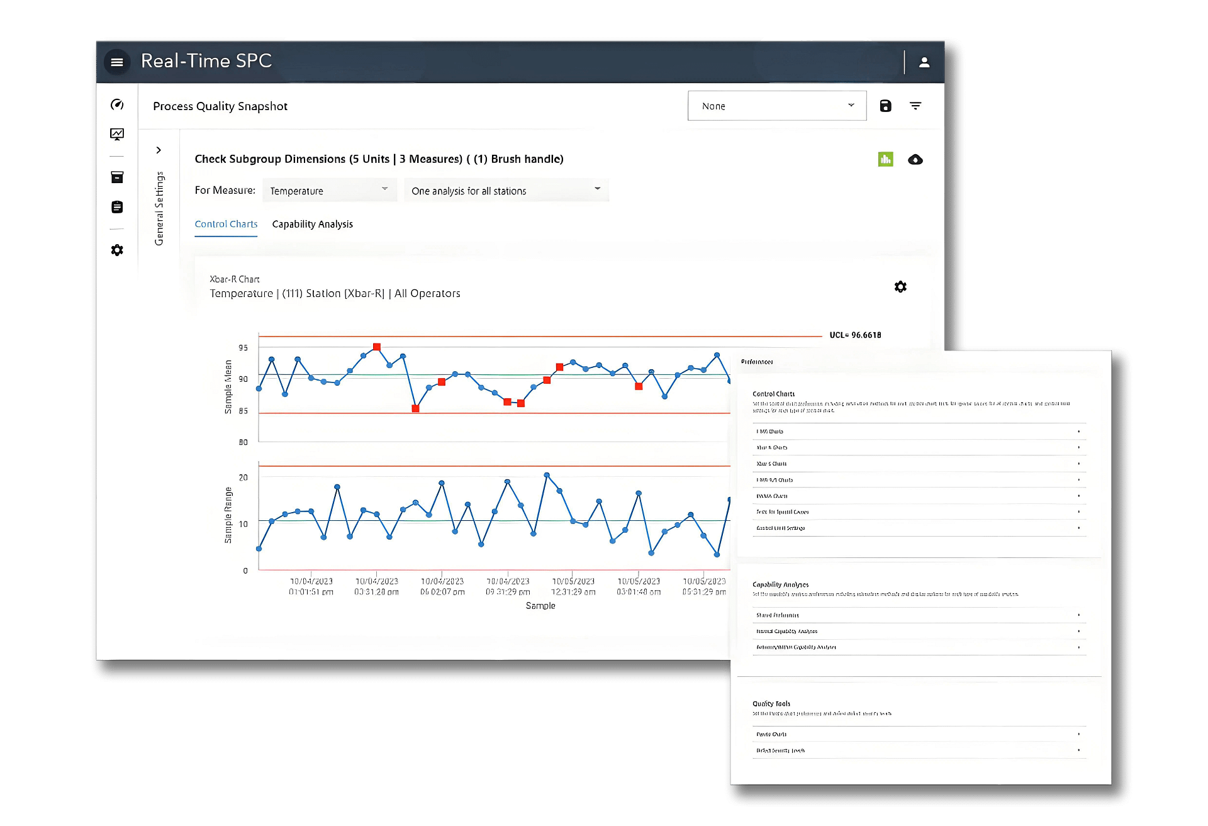The height and width of the screenshot is (826, 1208).
Task: Open the gear settings on the Xbar-R chart
Action: 900,286
